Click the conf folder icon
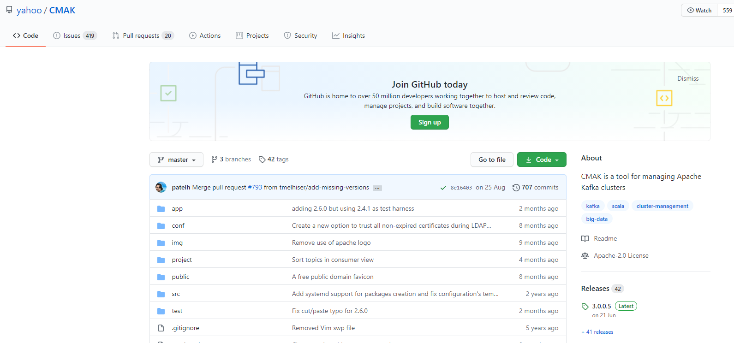The height and width of the screenshot is (343, 734). pyautogui.click(x=161, y=226)
